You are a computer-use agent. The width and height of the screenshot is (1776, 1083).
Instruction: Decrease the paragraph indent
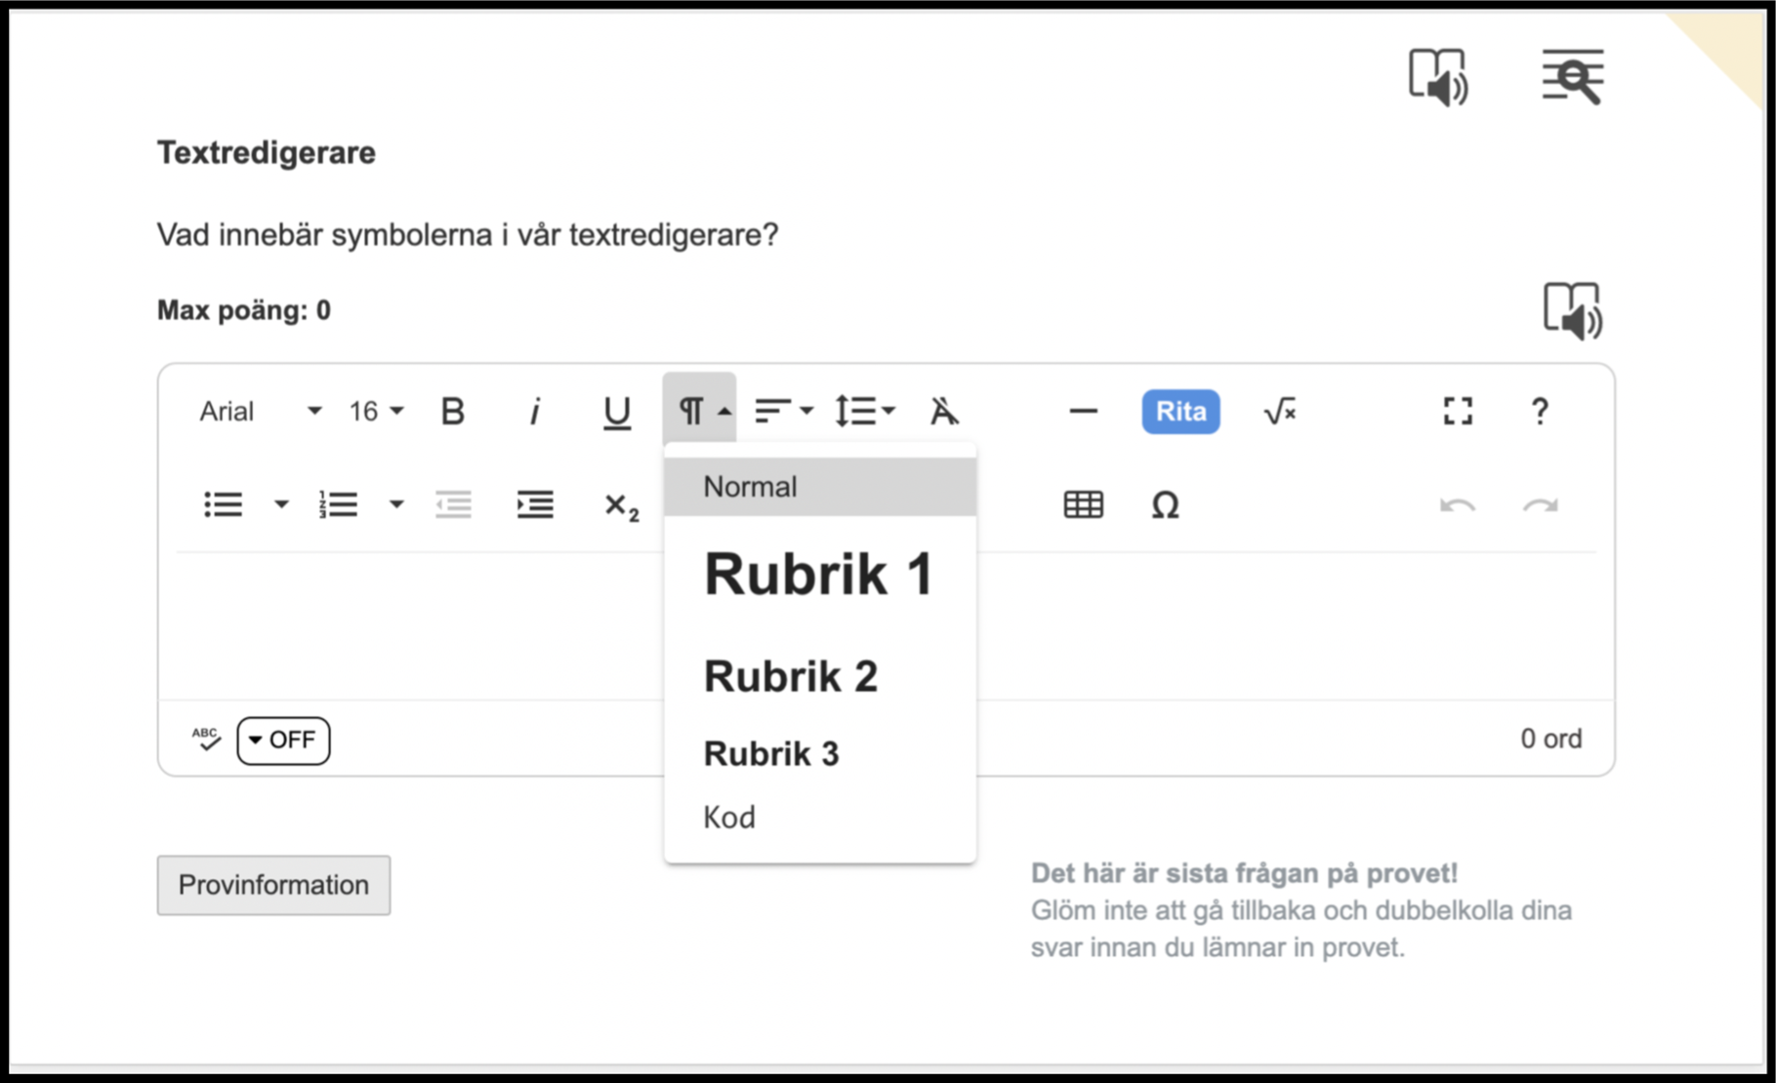point(453,504)
